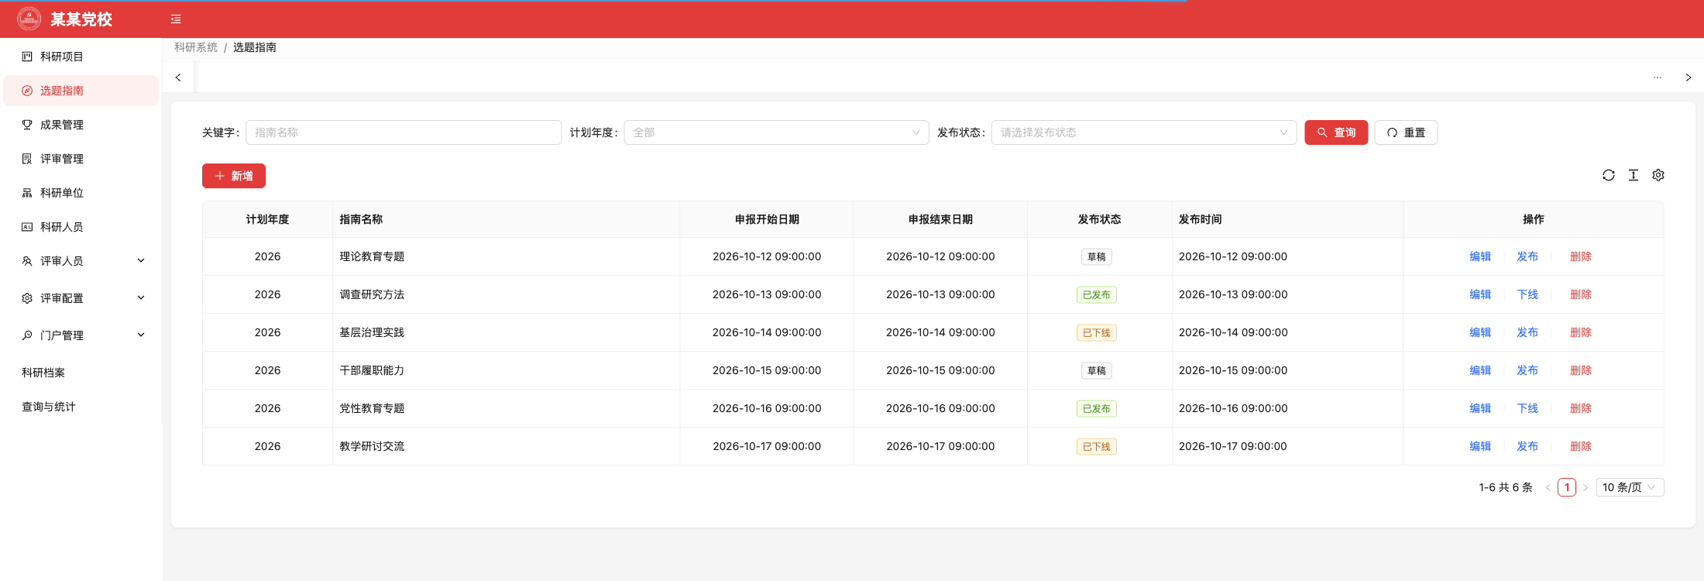Screen dimensions: 1704x581
Task: Open the 计划年度 dropdown
Action: point(776,132)
